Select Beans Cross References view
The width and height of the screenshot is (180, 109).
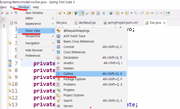coord(91,41)
